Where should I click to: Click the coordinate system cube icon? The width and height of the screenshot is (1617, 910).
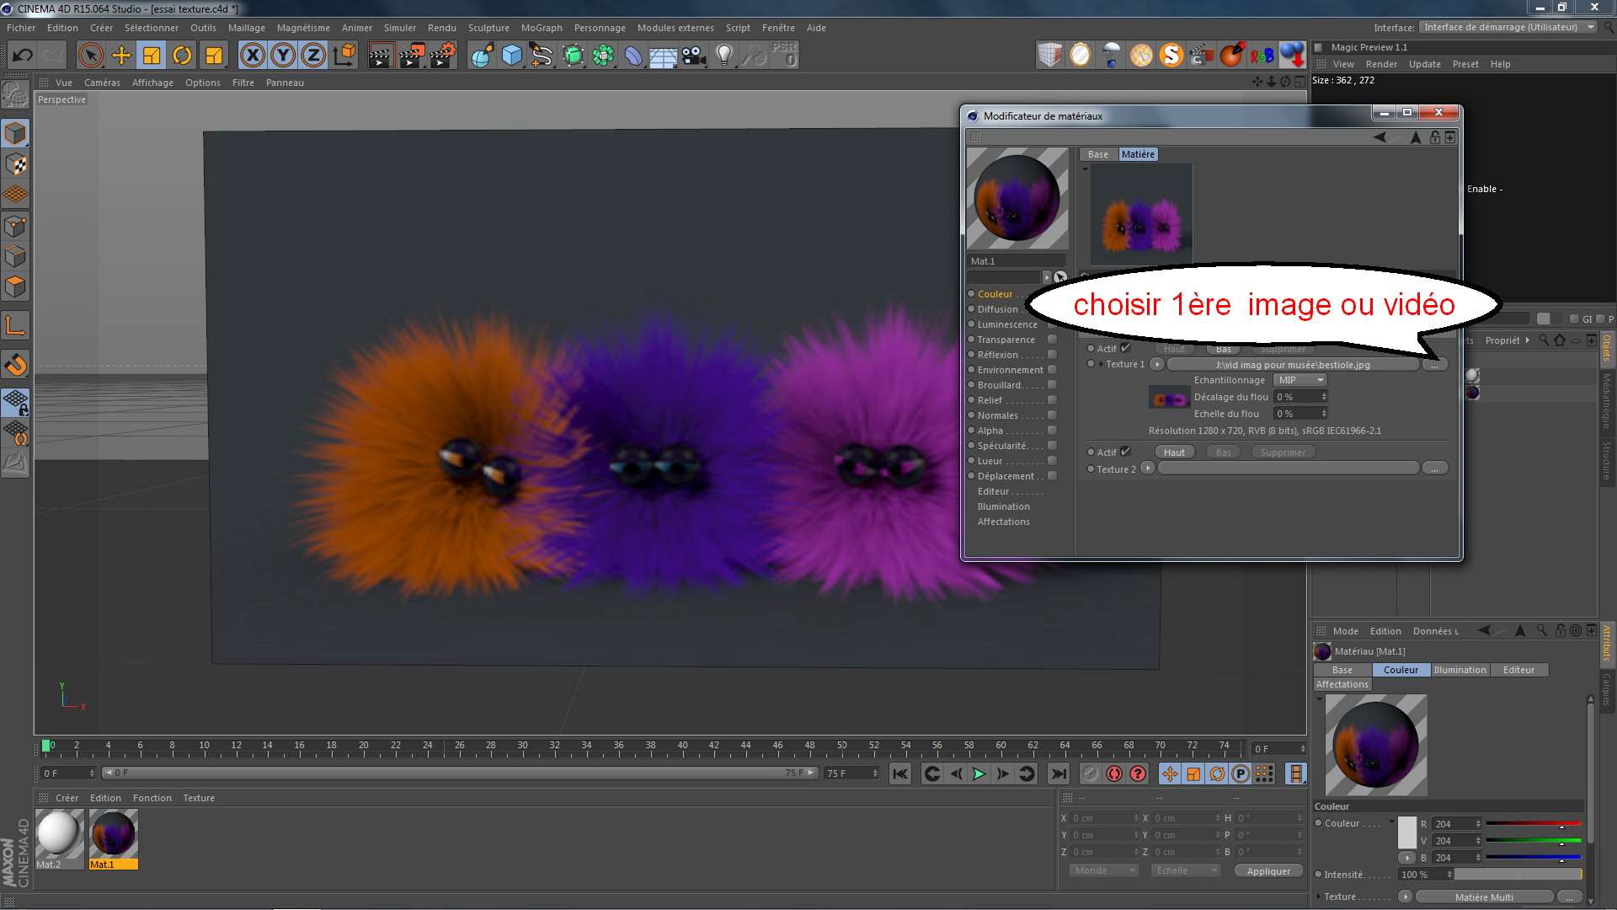click(344, 56)
